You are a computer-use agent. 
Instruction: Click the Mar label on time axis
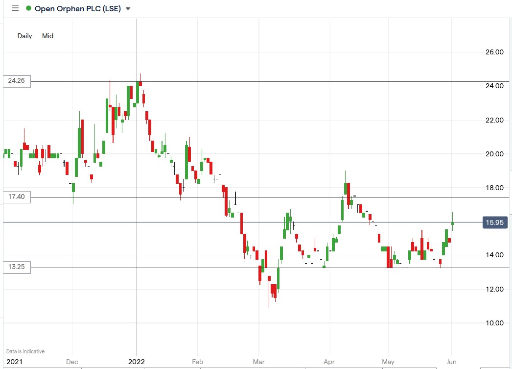tap(259, 362)
